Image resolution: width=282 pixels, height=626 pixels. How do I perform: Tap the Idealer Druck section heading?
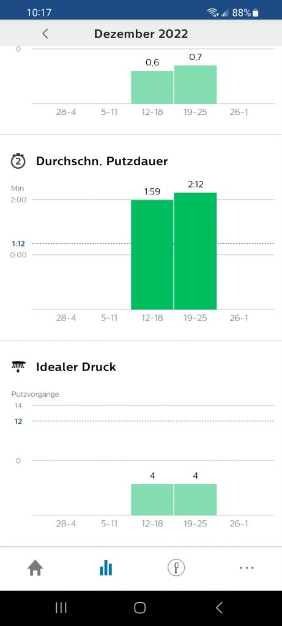coord(76,367)
